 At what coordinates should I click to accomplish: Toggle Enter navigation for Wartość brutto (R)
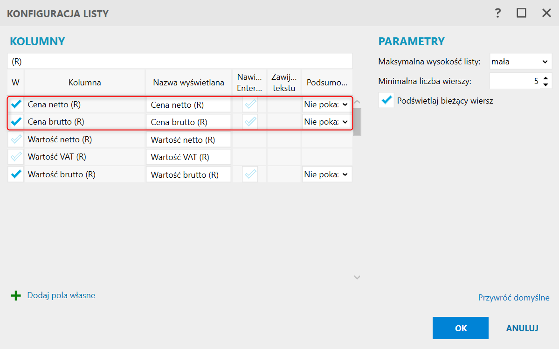[250, 174]
